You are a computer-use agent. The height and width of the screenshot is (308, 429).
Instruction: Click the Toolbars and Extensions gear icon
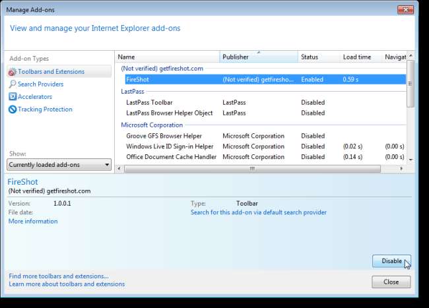[x=13, y=72]
